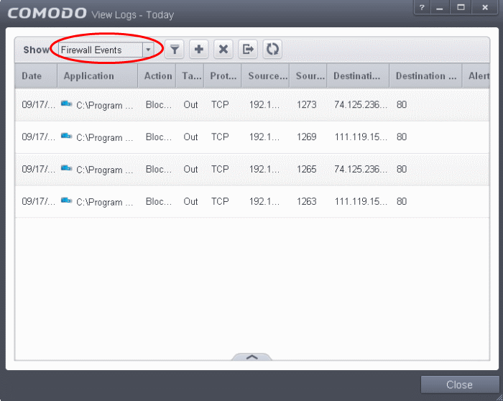Viewport: 503px width, 401px height.
Task: Select source port 1269 cell
Action: coord(306,137)
